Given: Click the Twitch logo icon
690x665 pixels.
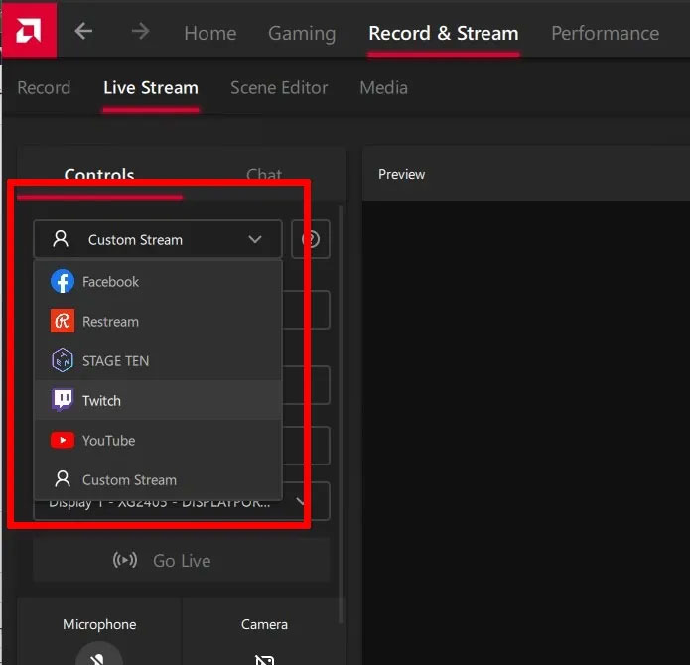Looking at the screenshot, I should [63, 400].
